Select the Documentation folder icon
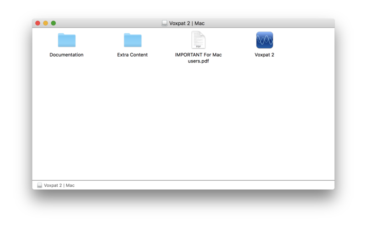 coord(67,40)
